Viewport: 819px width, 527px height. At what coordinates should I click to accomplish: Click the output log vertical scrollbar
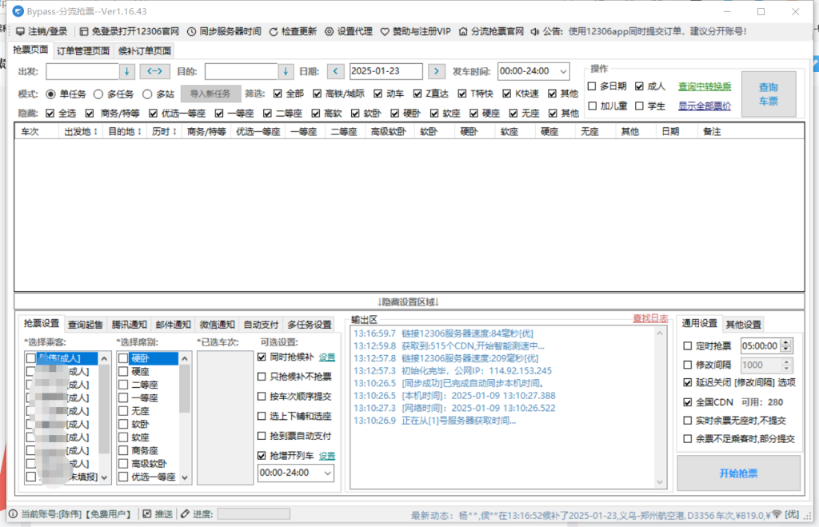(660, 408)
